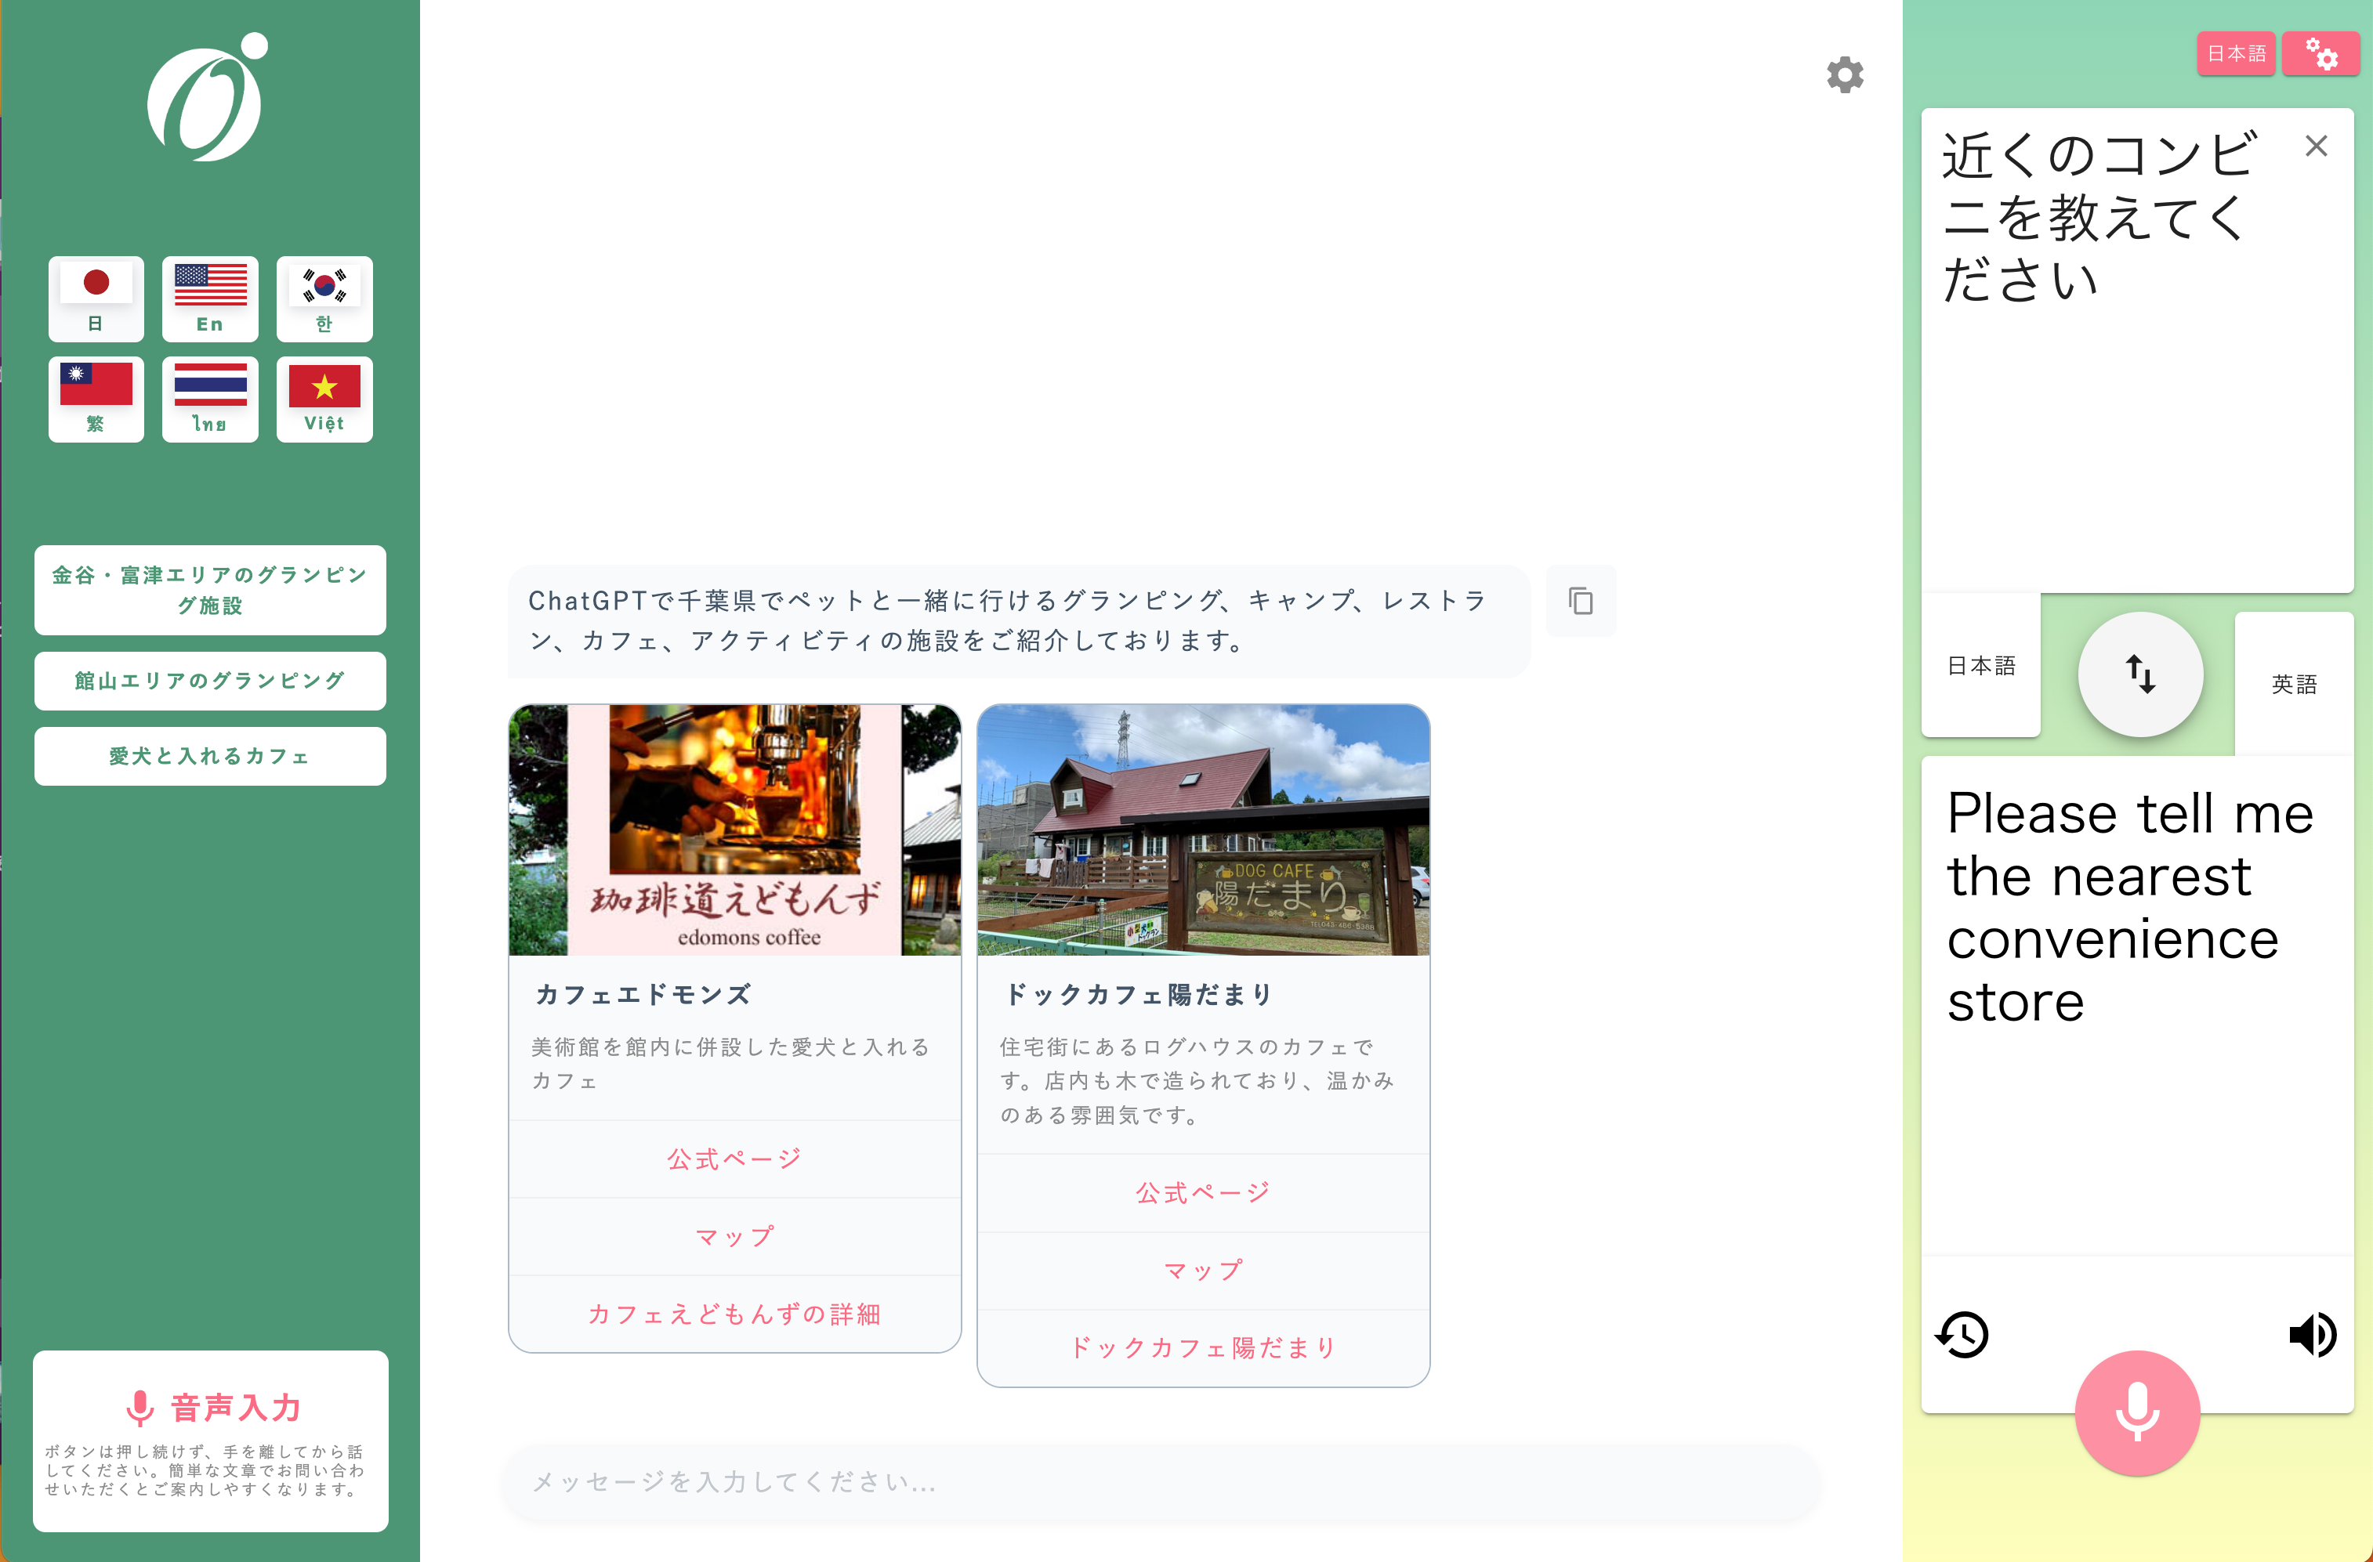
Task: Select 館山エリアのグランピング suggestion
Action: [x=209, y=681]
